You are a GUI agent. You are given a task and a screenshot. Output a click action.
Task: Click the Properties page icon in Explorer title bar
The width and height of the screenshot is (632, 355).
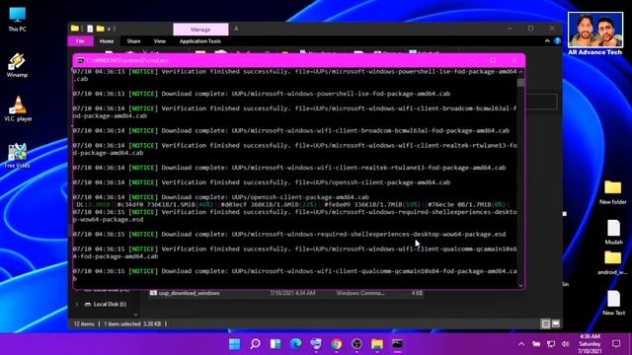(90, 29)
